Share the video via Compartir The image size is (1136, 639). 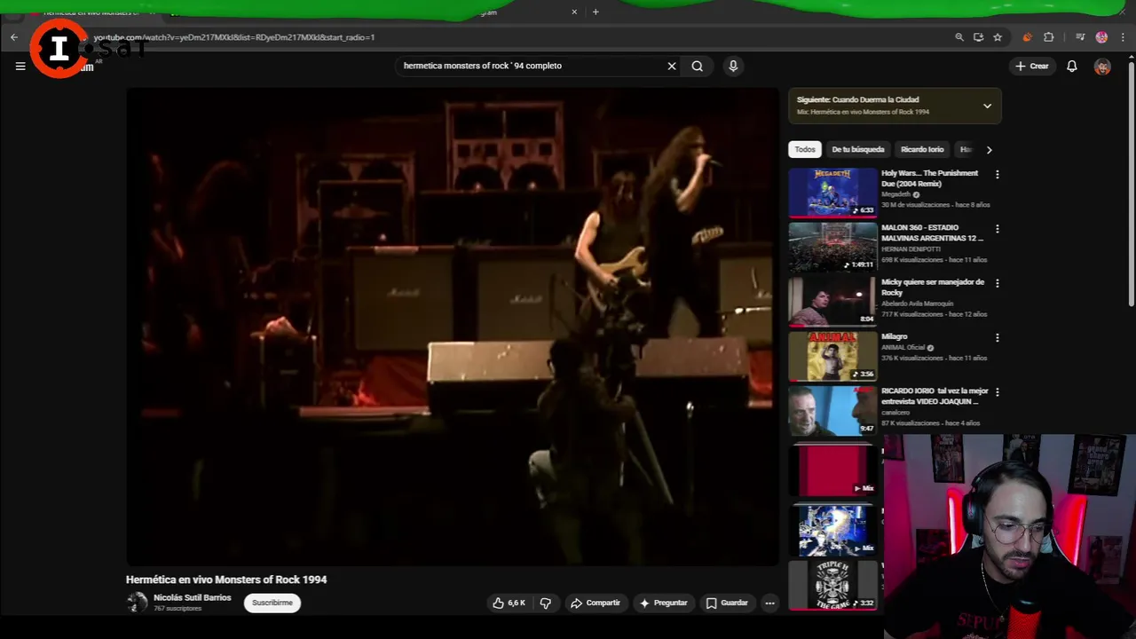596,603
